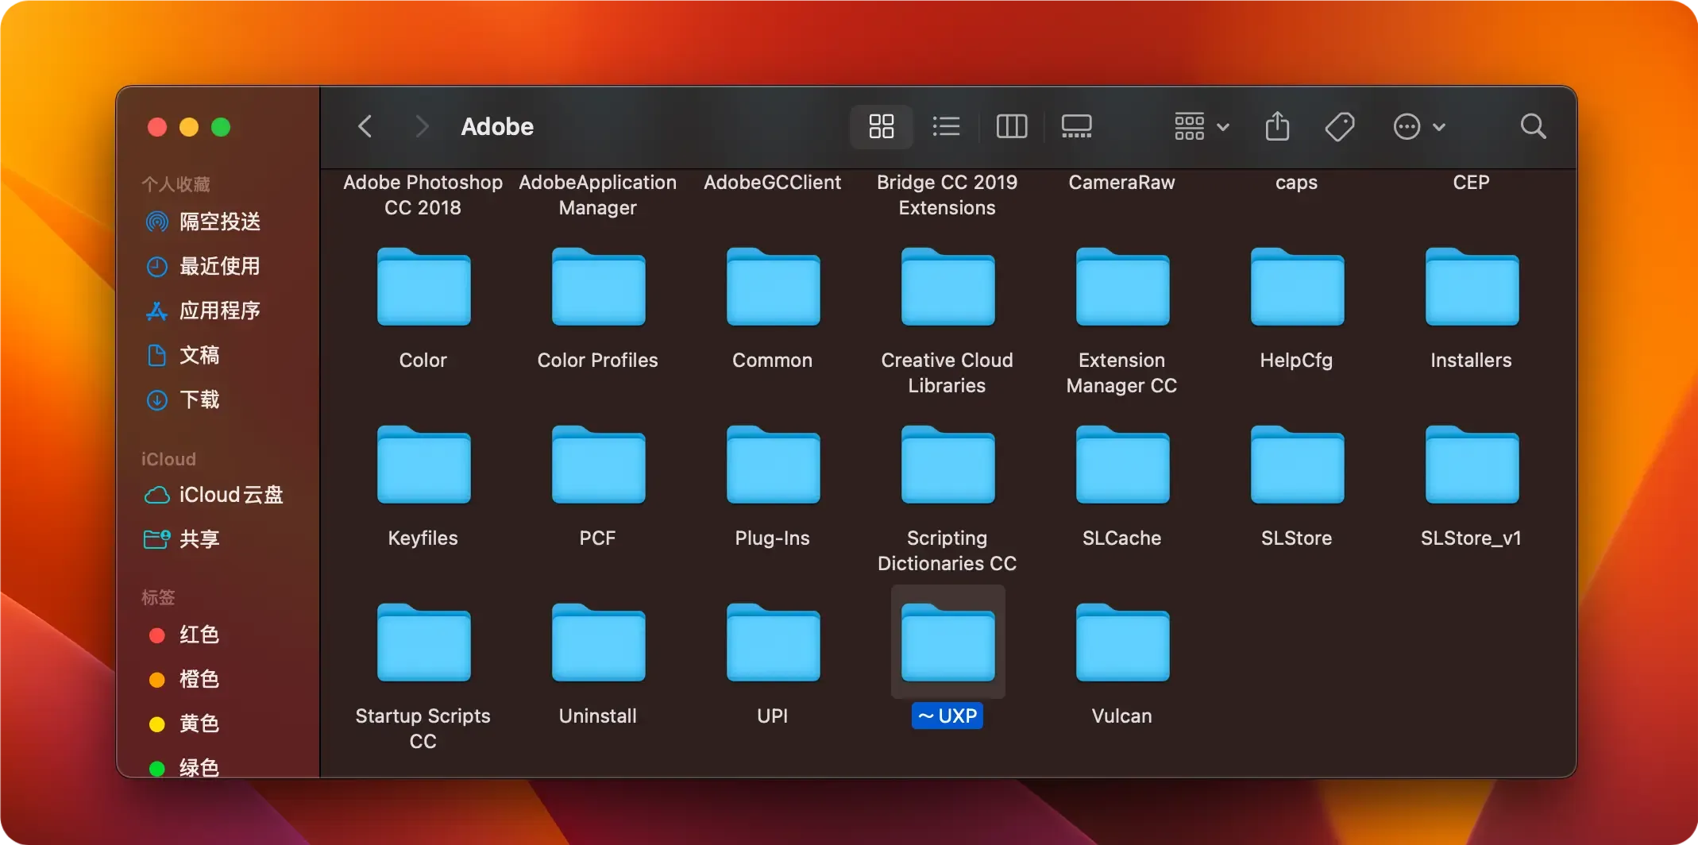This screenshot has width=1698, height=845.
Task: Switch to list view
Action: [946, 126]
